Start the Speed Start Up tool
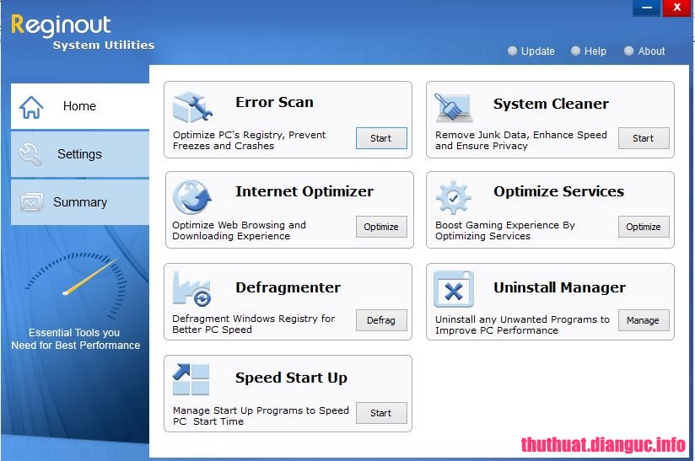The width and height of the screenshot is (695, 461). [x=381, y=413]
